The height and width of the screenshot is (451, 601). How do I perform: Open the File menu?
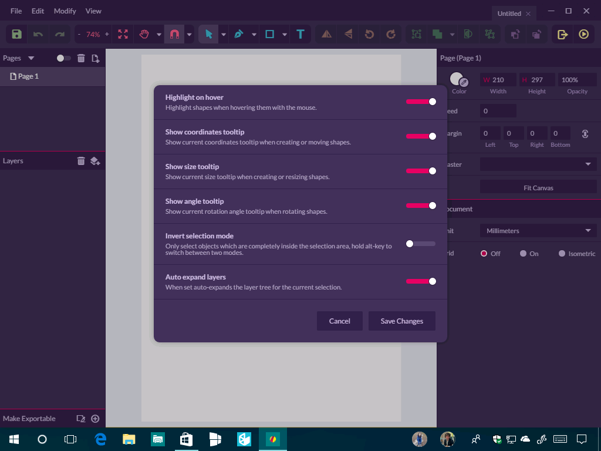16,11
